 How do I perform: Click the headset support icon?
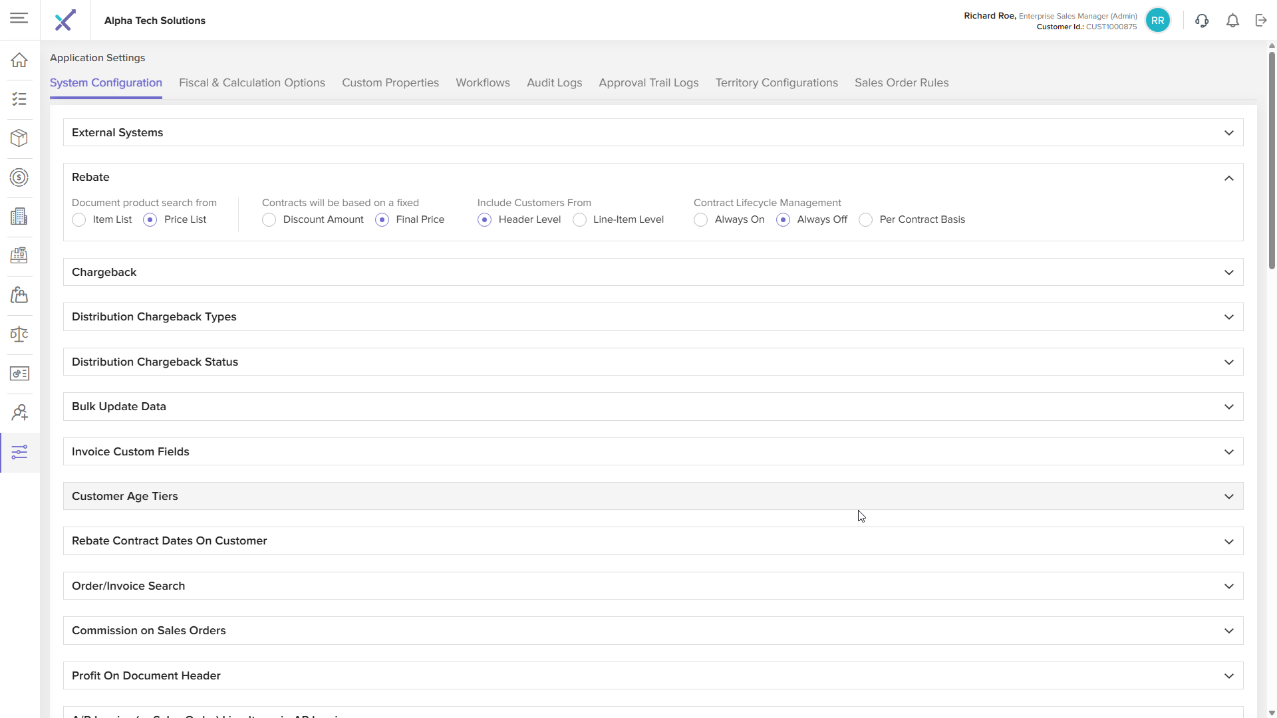[1201, 21]
